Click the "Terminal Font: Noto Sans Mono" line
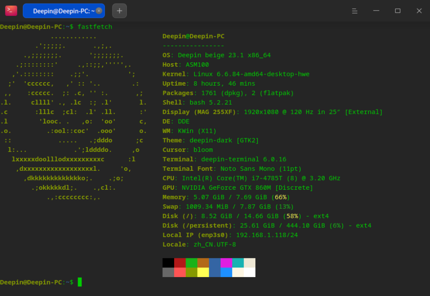This screenshot has width=430, height=296. tap(232, 169)
